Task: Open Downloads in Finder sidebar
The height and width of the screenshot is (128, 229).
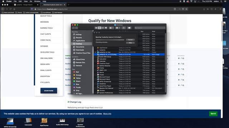Action: (80, 50)
